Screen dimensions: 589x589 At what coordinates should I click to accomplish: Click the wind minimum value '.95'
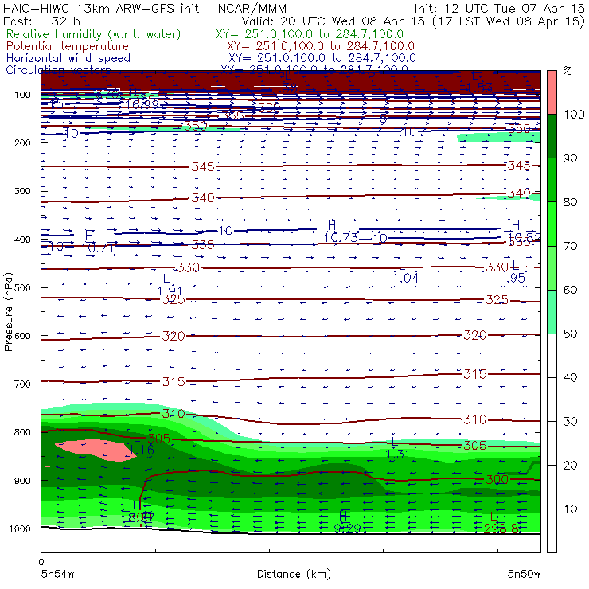(x=516, y=278)
